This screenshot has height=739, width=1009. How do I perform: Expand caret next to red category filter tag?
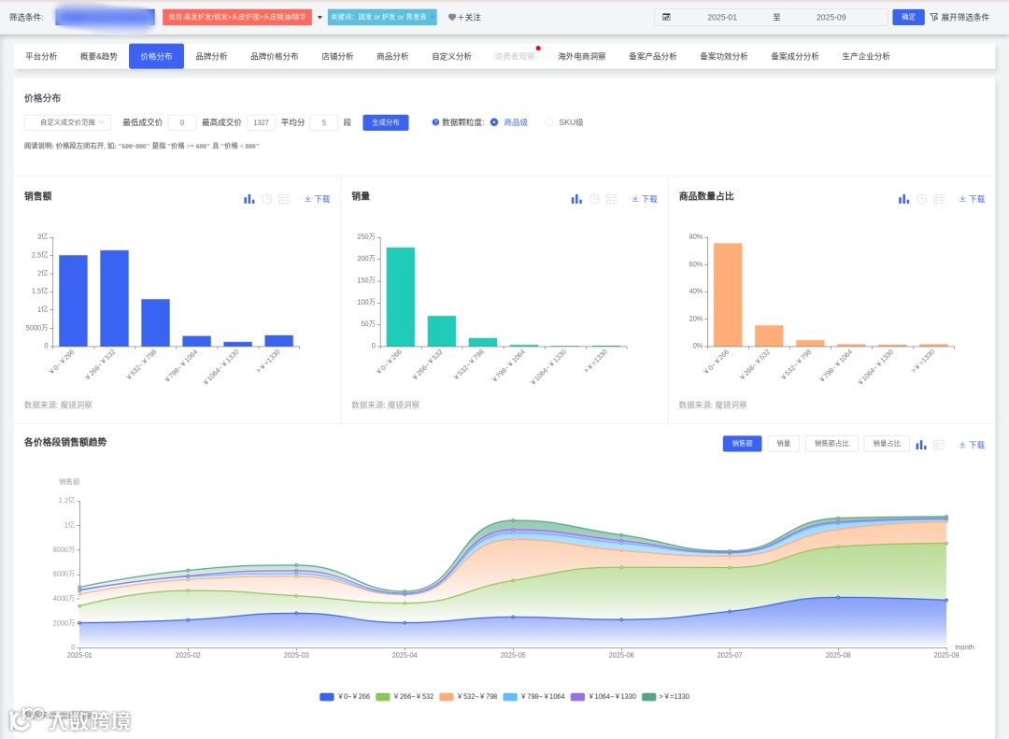pos(320,18)
